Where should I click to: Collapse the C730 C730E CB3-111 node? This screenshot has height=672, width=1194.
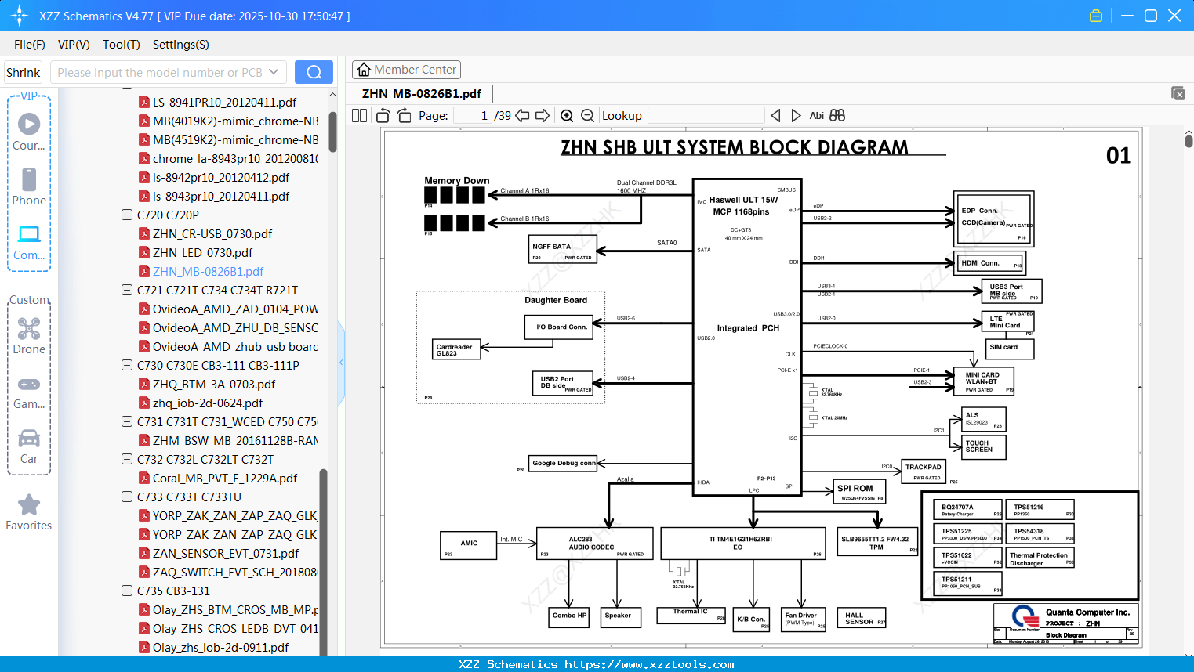(127, 365)
